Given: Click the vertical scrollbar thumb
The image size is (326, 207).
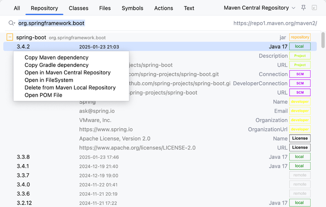Looking at the screenshot, I should tap(323, 40).
